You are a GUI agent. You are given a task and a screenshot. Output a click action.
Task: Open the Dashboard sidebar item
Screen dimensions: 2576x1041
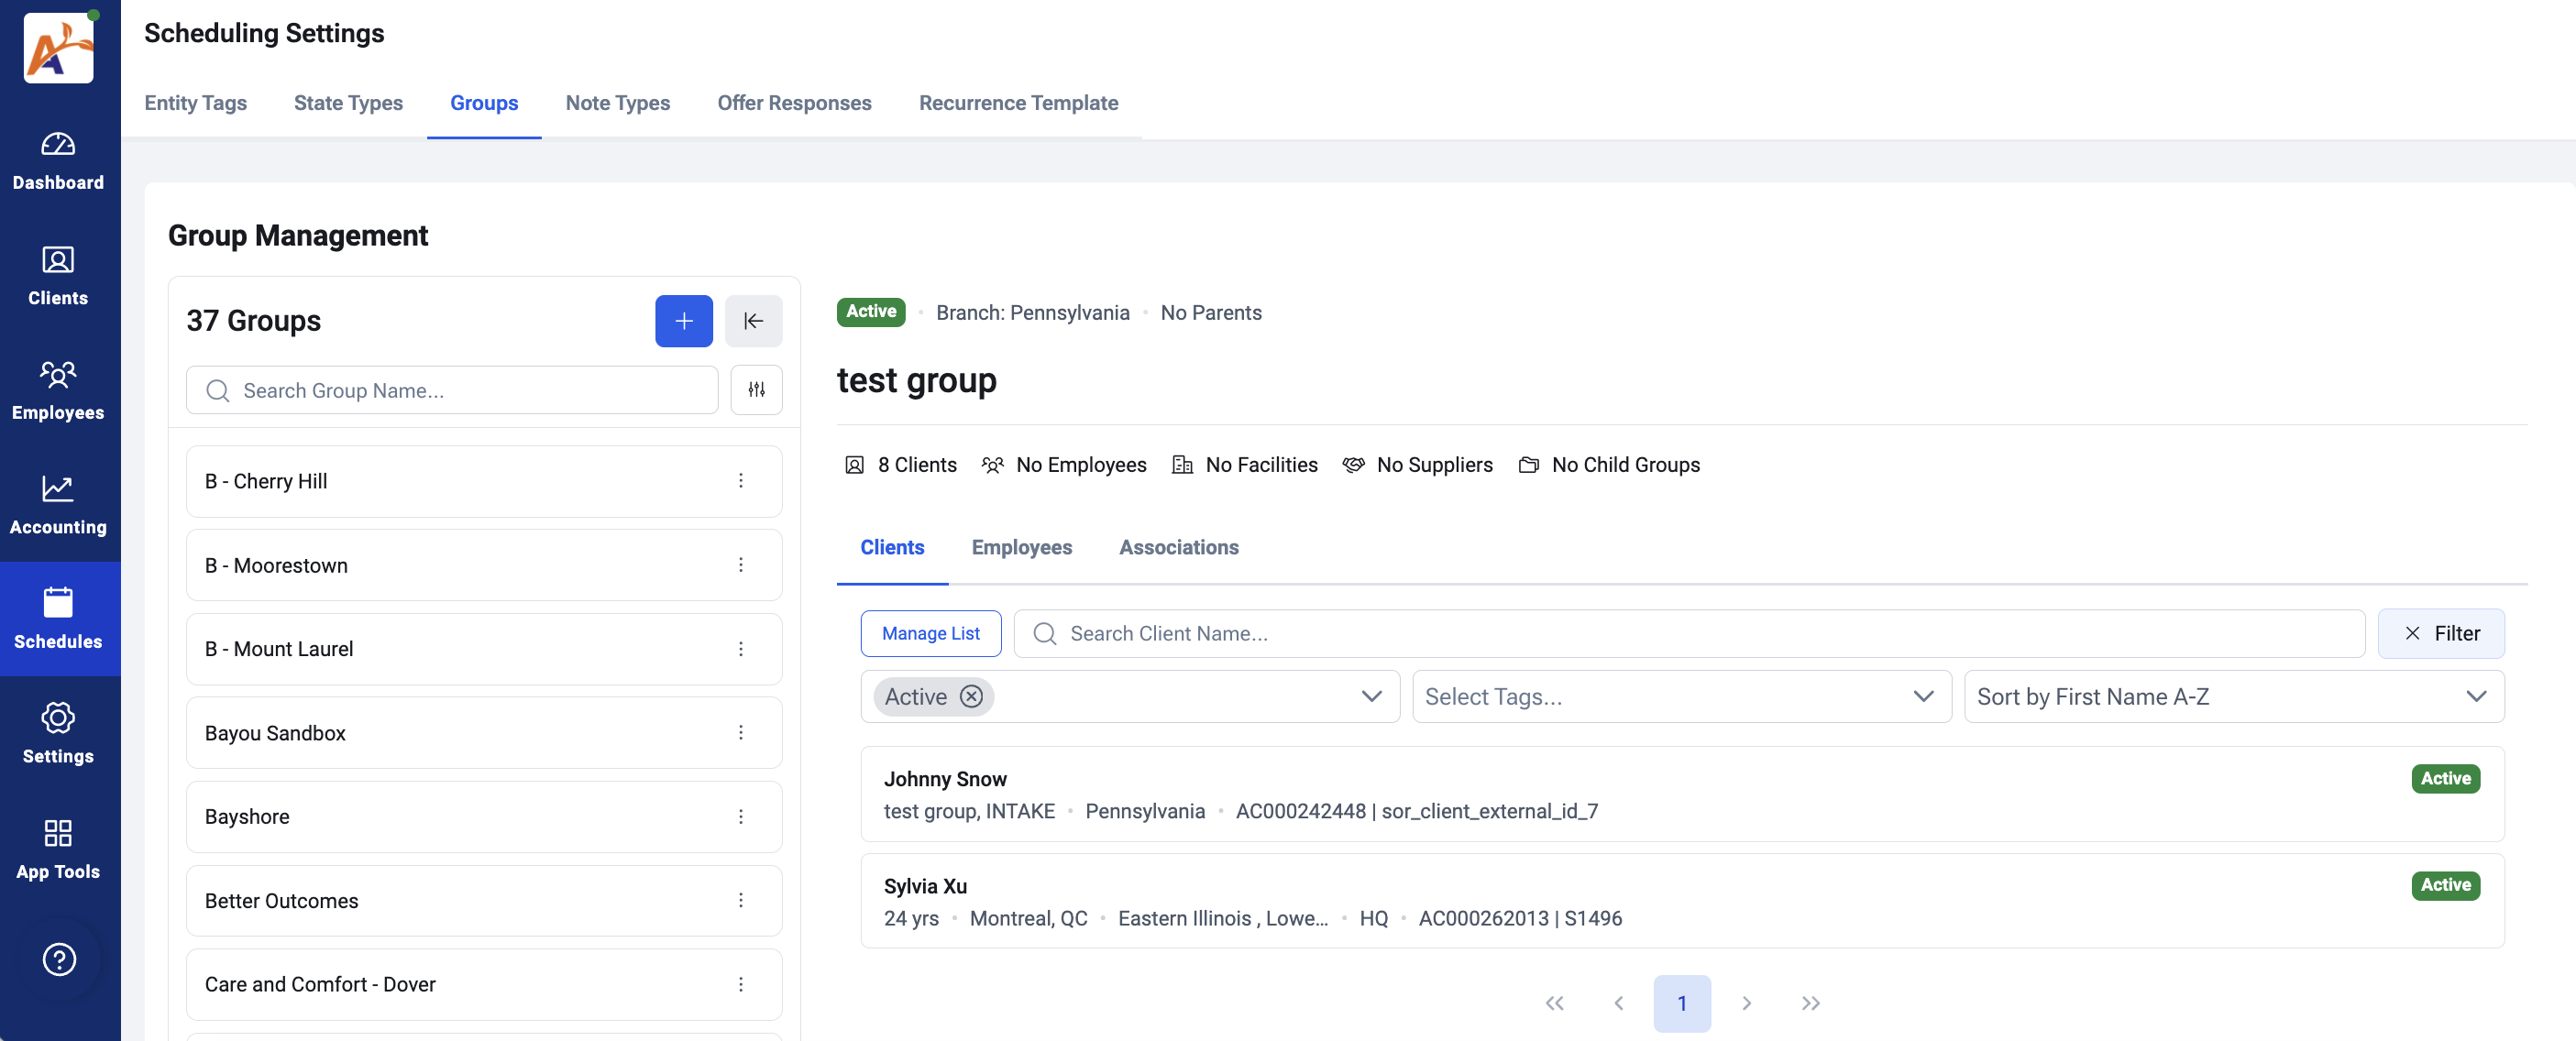[58, 162]
